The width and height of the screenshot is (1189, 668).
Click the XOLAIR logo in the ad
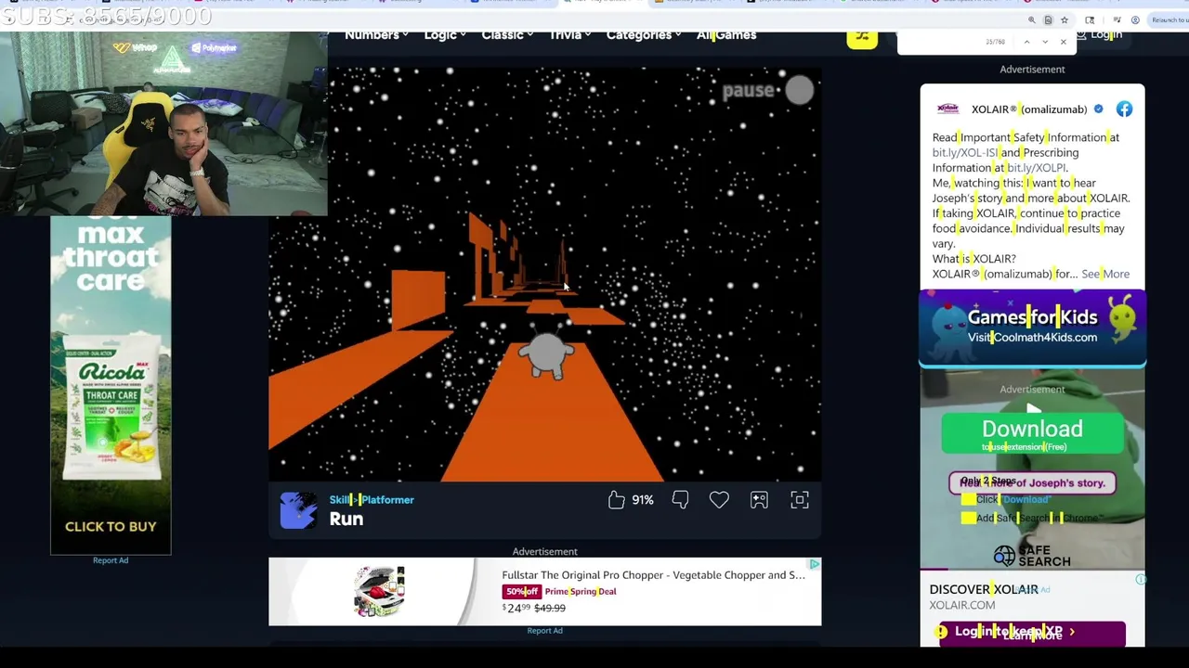point(947,109)
